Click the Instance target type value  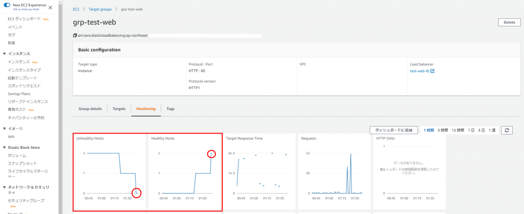[85, 71]
